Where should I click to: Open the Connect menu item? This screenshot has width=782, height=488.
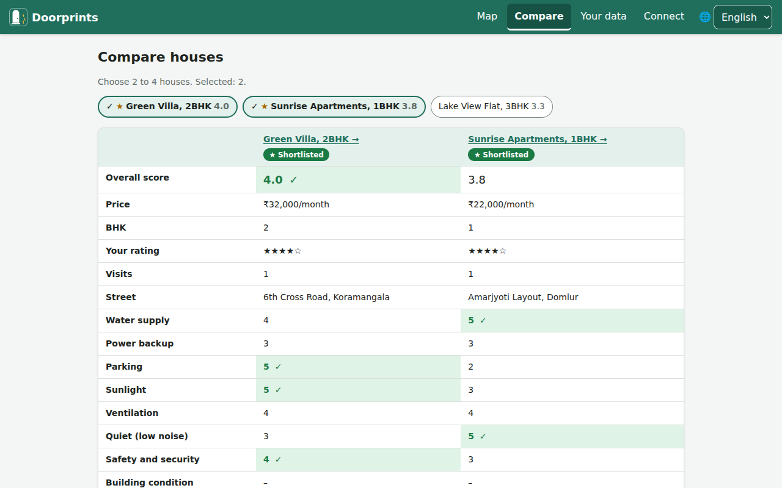(664, 16)
